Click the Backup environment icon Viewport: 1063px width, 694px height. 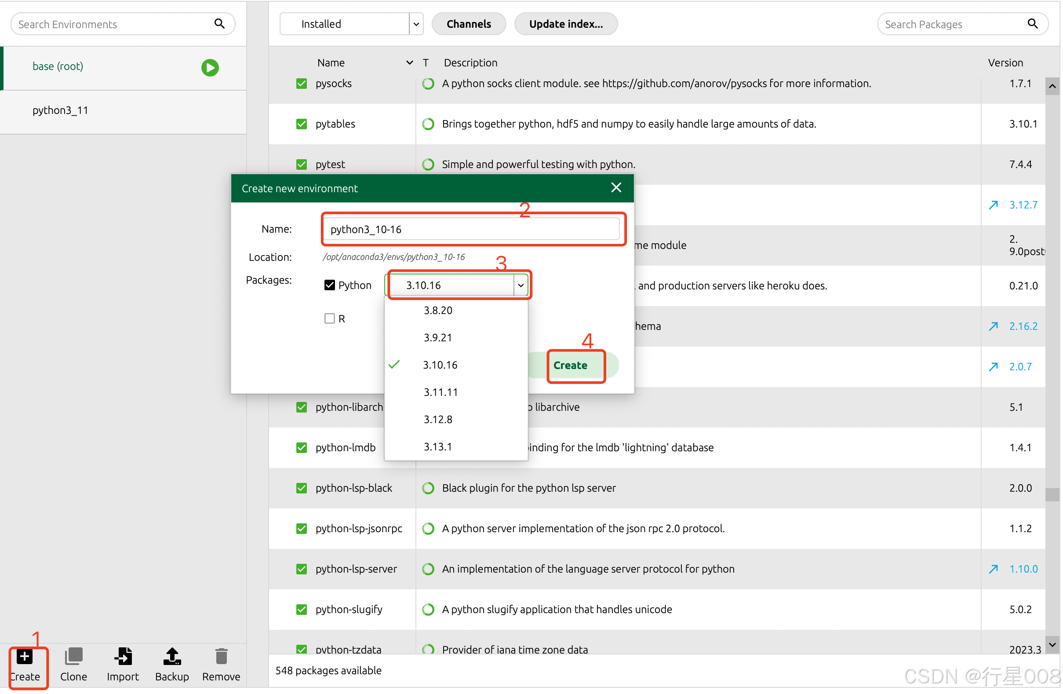pos(172,657)
